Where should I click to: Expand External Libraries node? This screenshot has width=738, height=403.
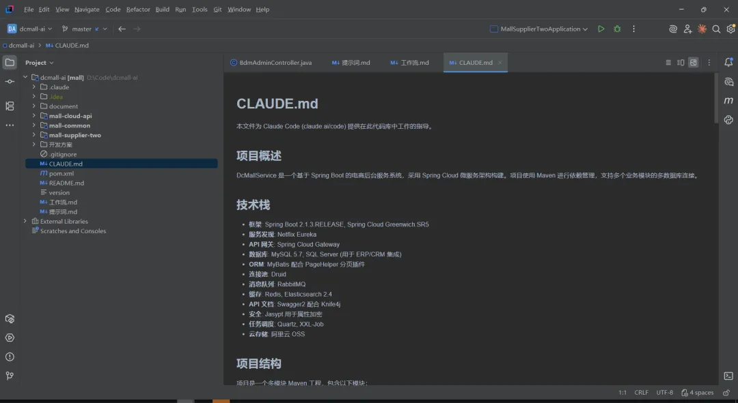click(x=25, y=221)
